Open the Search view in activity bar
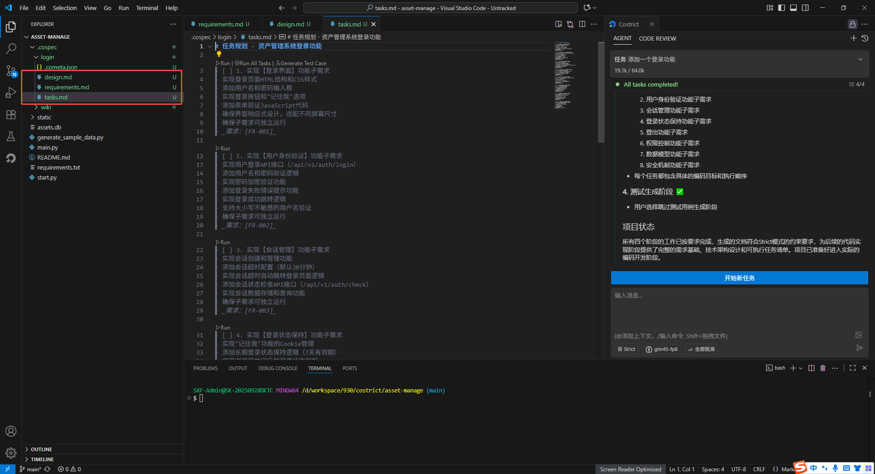 11,48
